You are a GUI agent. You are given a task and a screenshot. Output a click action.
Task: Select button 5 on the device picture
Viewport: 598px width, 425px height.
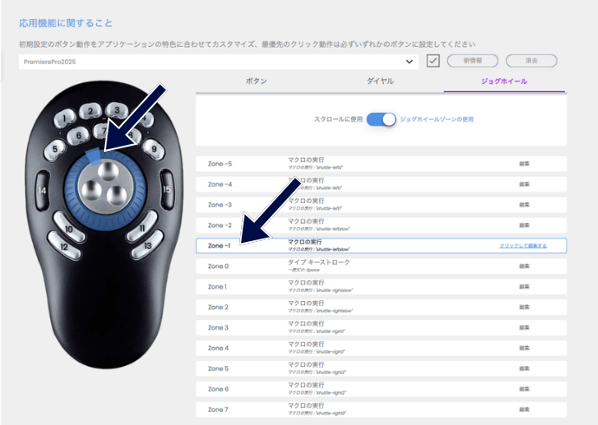(x=56, y=149)
